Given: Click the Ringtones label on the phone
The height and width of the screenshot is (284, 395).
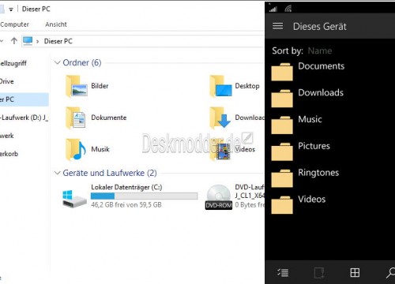Looking at the screenshot, I should point(318,173).
